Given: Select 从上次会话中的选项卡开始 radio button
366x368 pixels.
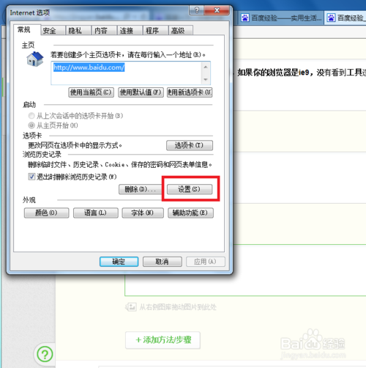Looking at the screenshot, I should [31, 116].
